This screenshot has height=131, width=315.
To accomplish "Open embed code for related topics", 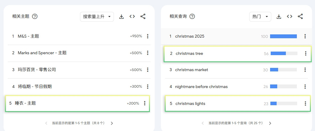I will pyautogui.click(x=132, y=17).
